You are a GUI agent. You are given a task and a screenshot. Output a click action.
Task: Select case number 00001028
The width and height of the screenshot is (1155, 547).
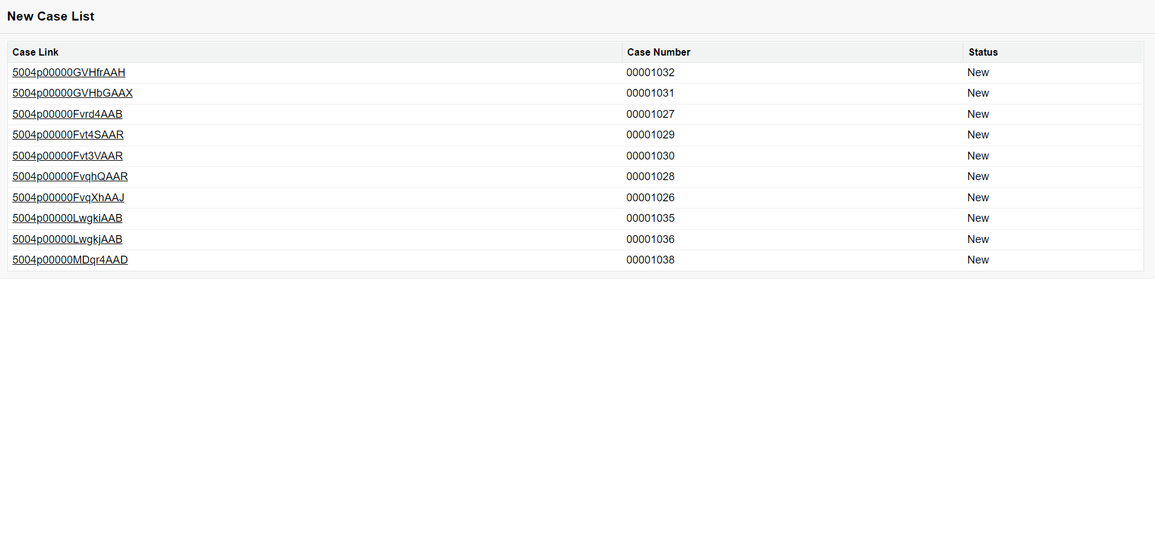point(650,176)
